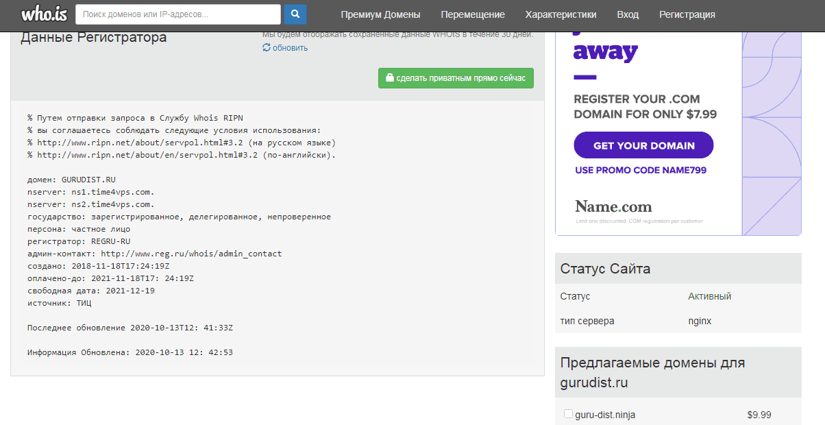This screenshot has width=825, height=425.
Task: Click the reg.ru admin_contact URL
Action: (x=191, y=254)
